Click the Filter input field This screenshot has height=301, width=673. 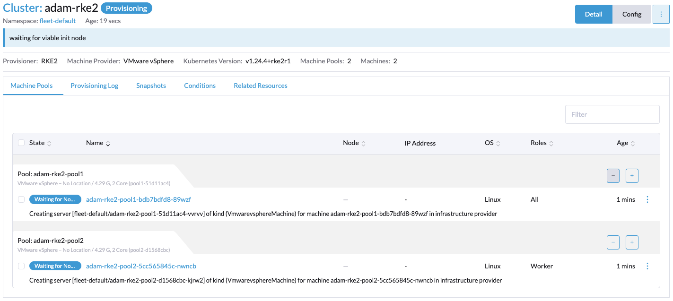point(612,114)
